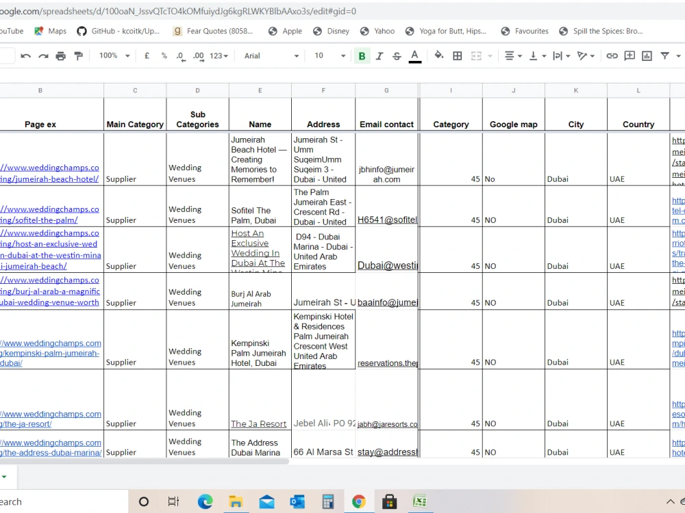Insert a link
The height and width of the screenshot is (513, 685).
612,56
